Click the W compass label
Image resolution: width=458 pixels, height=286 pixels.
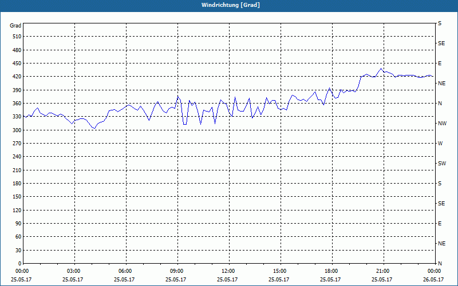coord(440,144)
